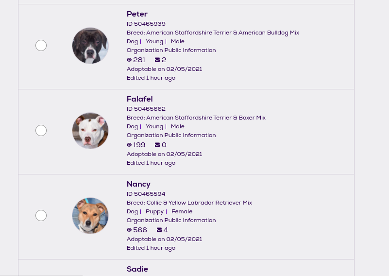Viewport: 389px width, 276px height.
Task: Select the radio button for Nancy
Action: coord(41,216)
